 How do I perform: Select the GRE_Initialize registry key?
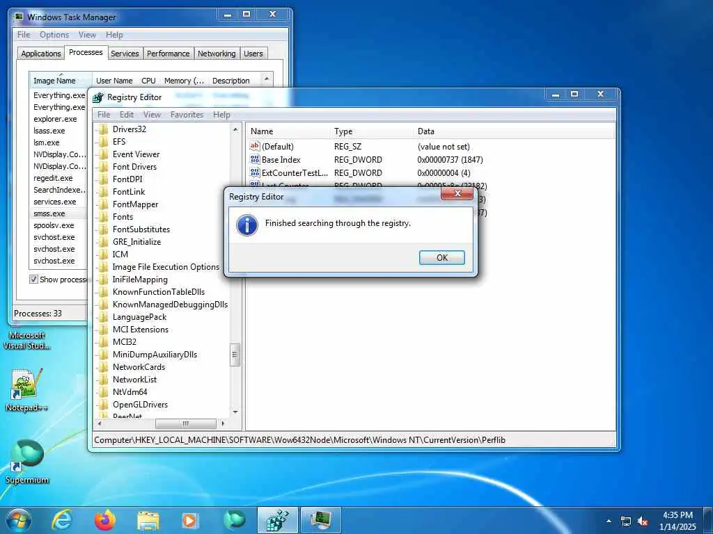[136, 241]
